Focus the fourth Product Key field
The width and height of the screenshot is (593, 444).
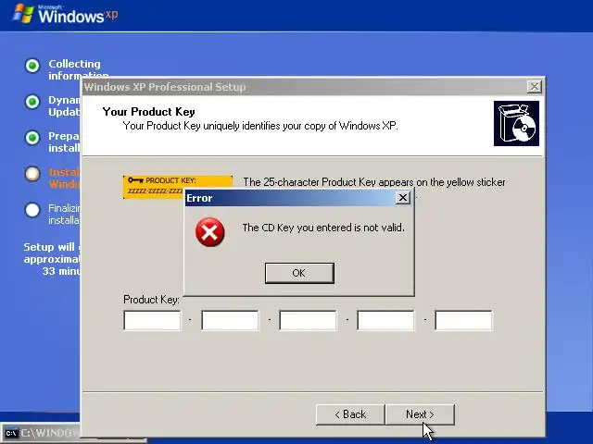click(385, 320)
